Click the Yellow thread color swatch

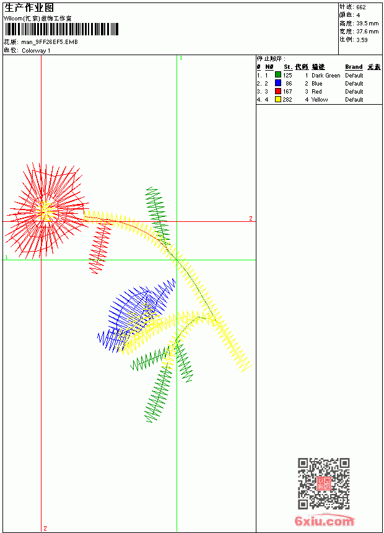pyautogui.click(x=278, y=99)
